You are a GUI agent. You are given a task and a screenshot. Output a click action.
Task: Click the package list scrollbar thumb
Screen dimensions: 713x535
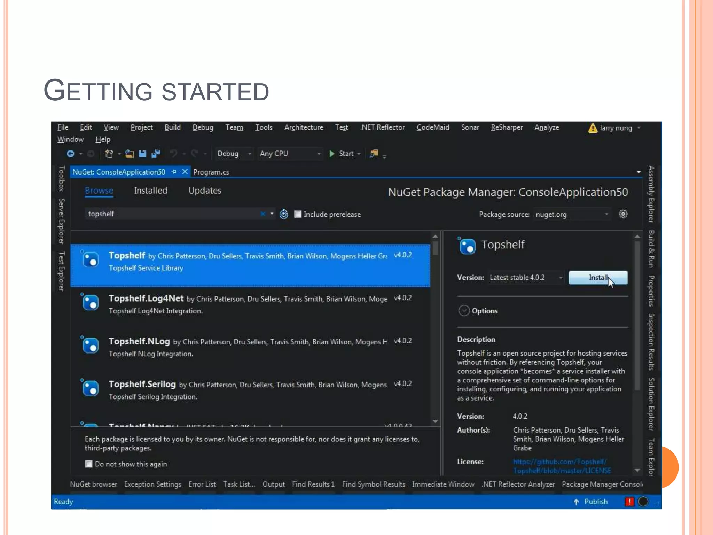click(435, 248)
